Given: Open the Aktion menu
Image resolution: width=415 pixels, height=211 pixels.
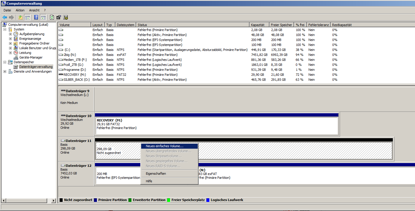Looking at the screenshot, I should 20,10.
